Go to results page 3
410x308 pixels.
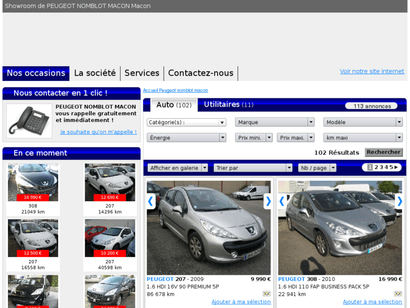[381, 167]
